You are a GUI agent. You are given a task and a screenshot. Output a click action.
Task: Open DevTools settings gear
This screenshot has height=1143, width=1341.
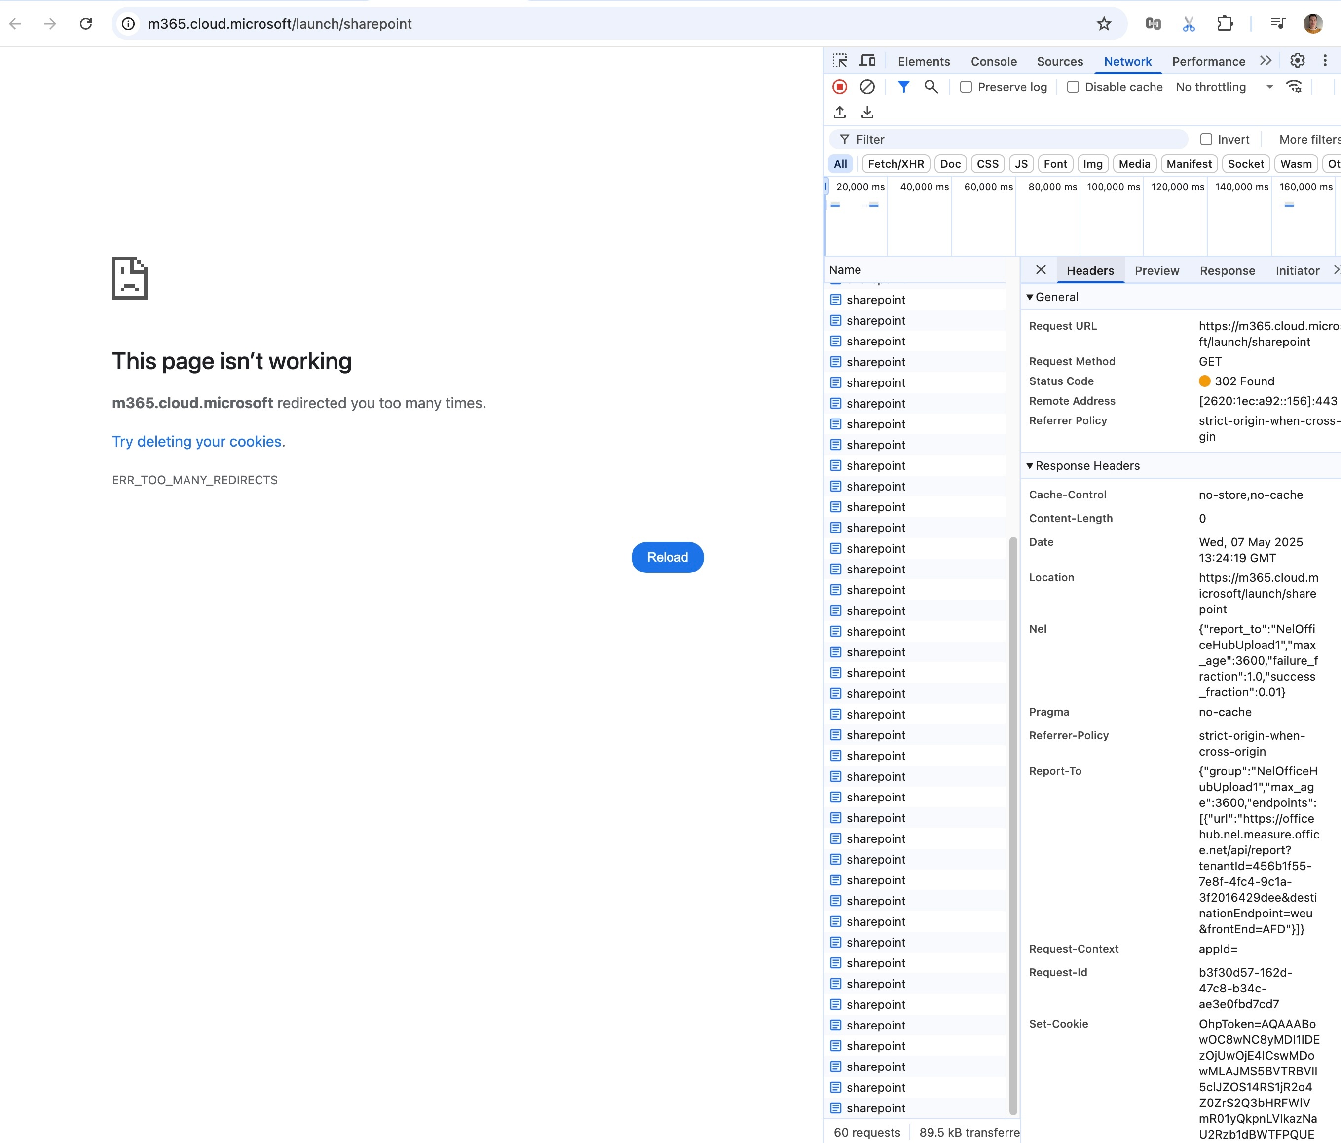coord(1297,60)
